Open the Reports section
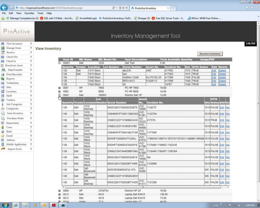260x208 pixels. (11, 79)
